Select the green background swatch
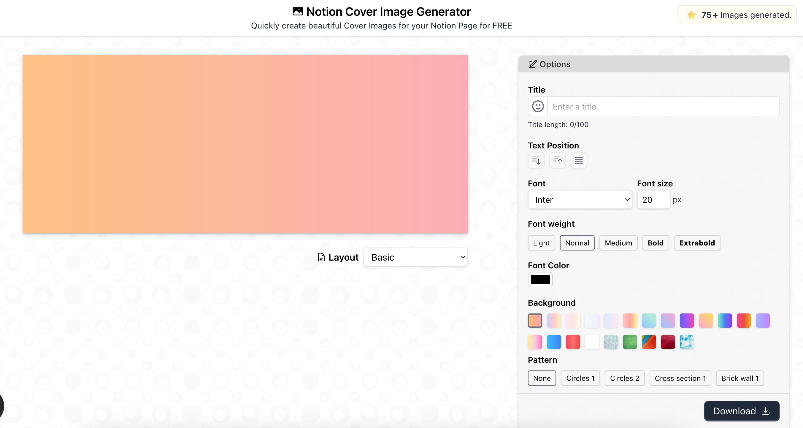The height and width of the screenshot is (428, 803). pos(630,342)
